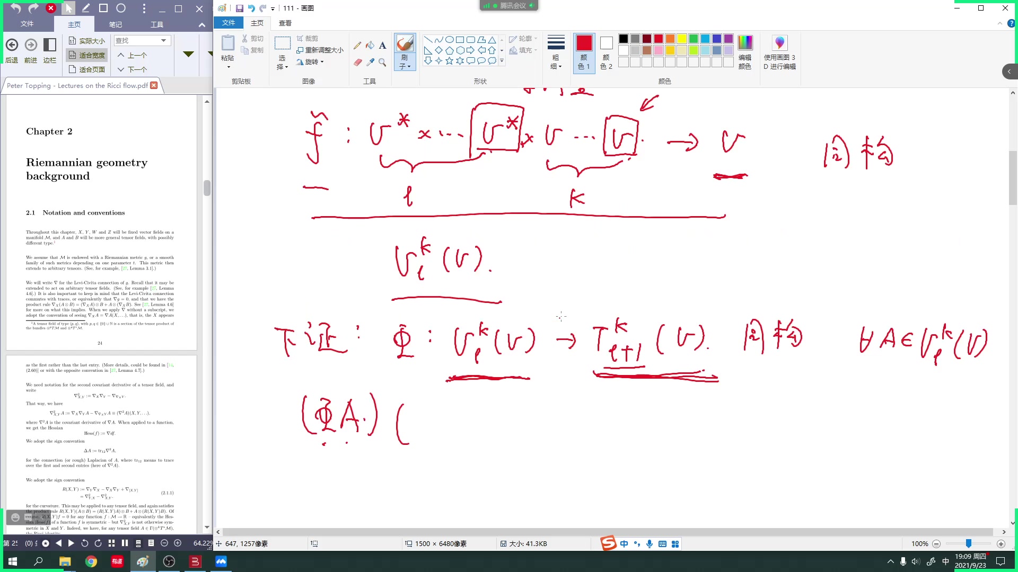The height and width of the screenshot is (572, 1018).
Task: Select the Eraser tool in Paint
Action: tap(357, 62)
